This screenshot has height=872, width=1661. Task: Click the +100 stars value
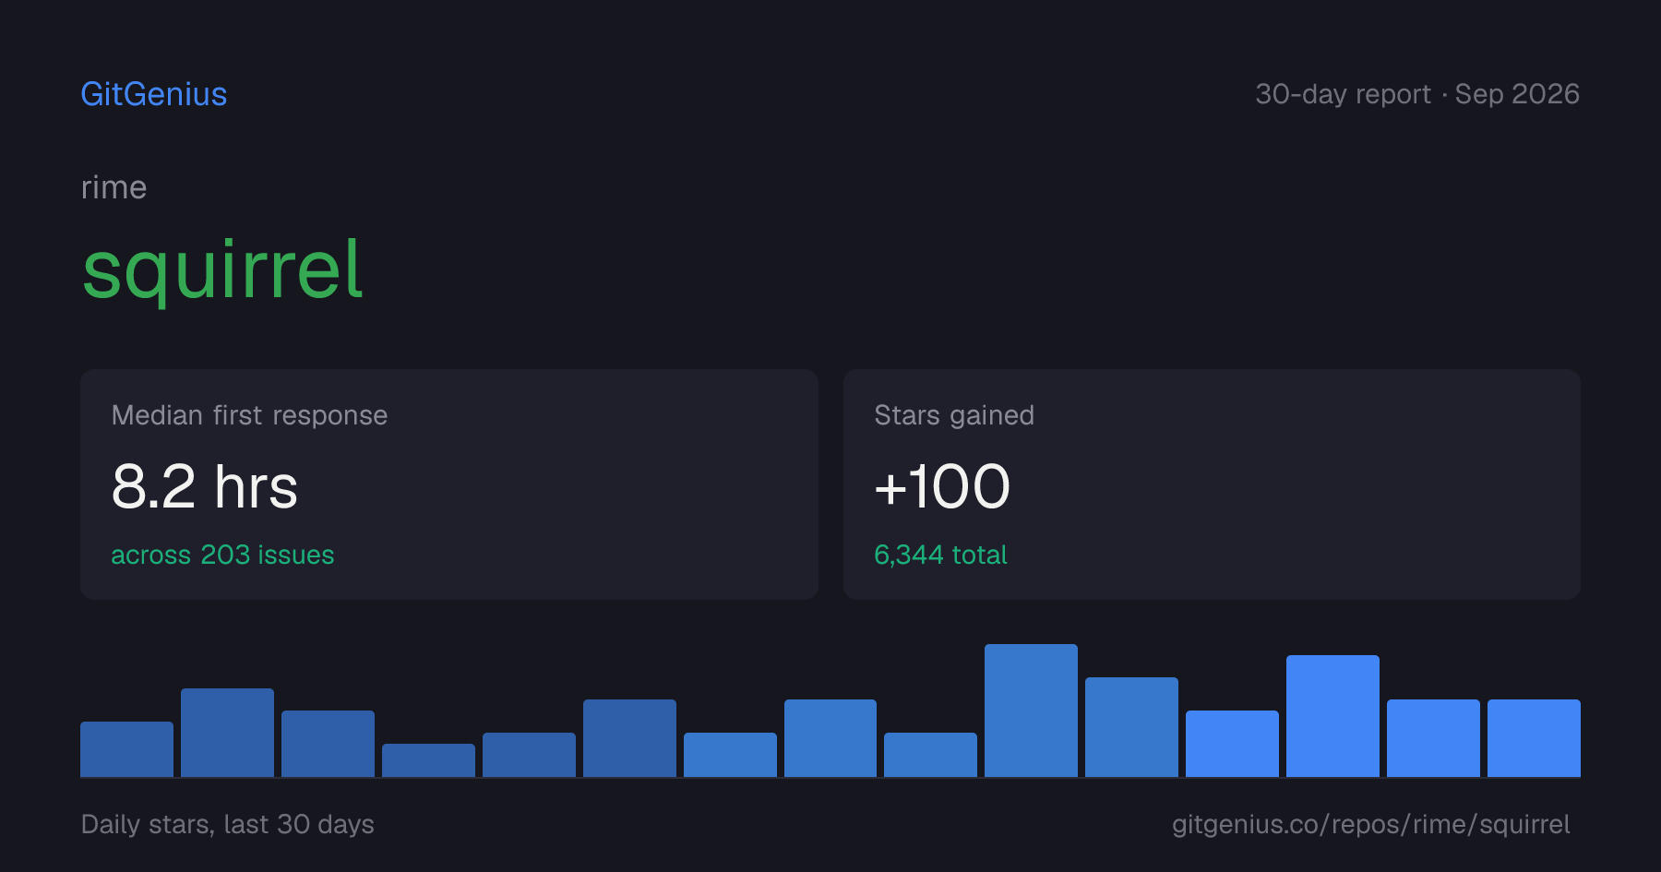click(x=942, y=486)
